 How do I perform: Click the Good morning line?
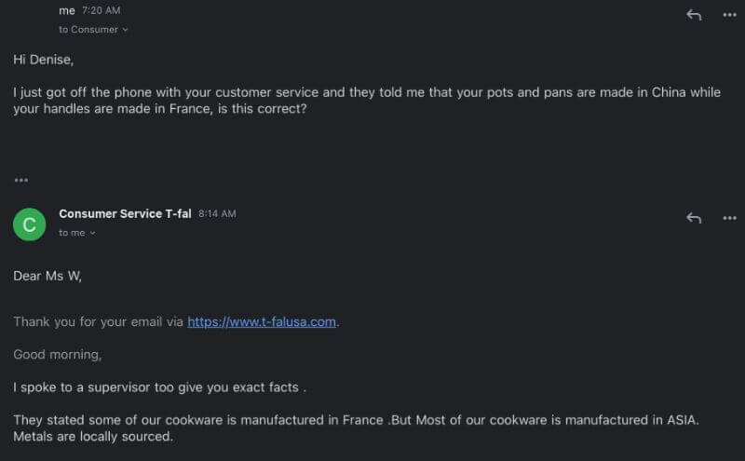pyautogui.click(x=58, y=355)
